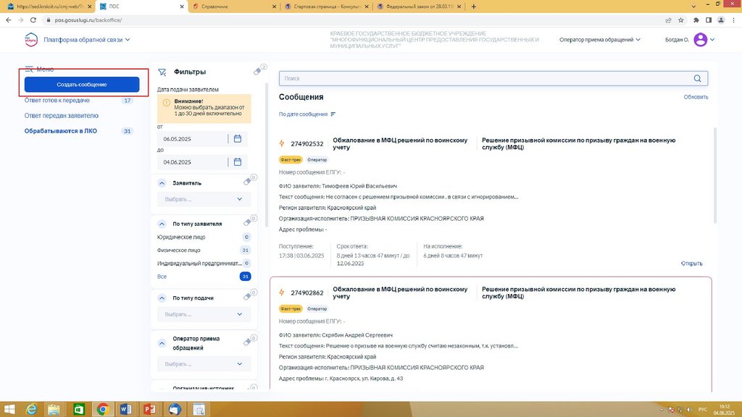Image resolution: width=742 pixels, height=417 pixels.
Task: Collapse Оператор приема обращений filter section
Action: pyautogui.click(x=162, y=342)
